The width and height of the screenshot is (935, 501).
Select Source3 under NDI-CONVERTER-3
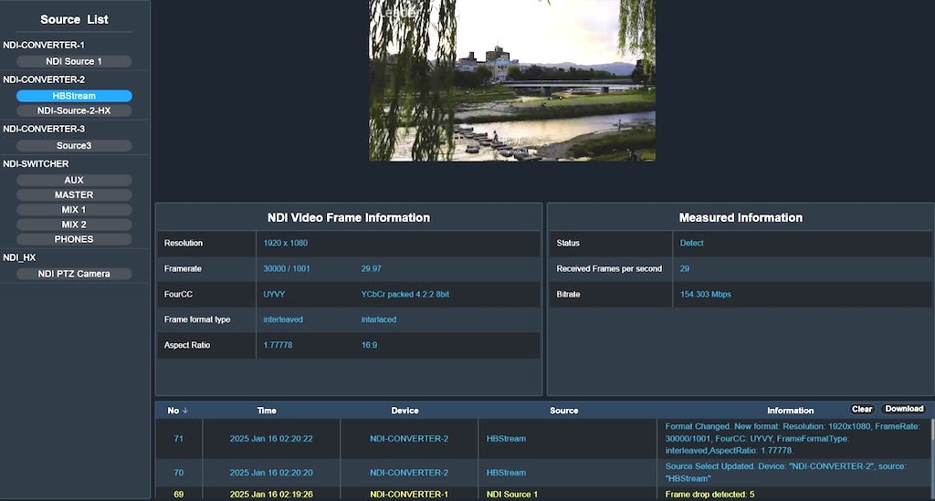(74, 145)
